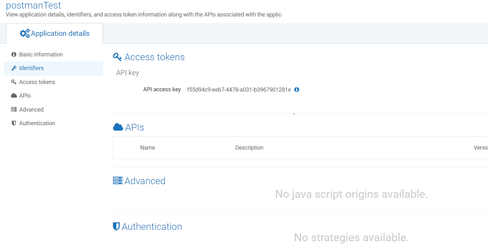Click the info icon after the API access key
The image size is (488, 252).
tap(297, 90)
